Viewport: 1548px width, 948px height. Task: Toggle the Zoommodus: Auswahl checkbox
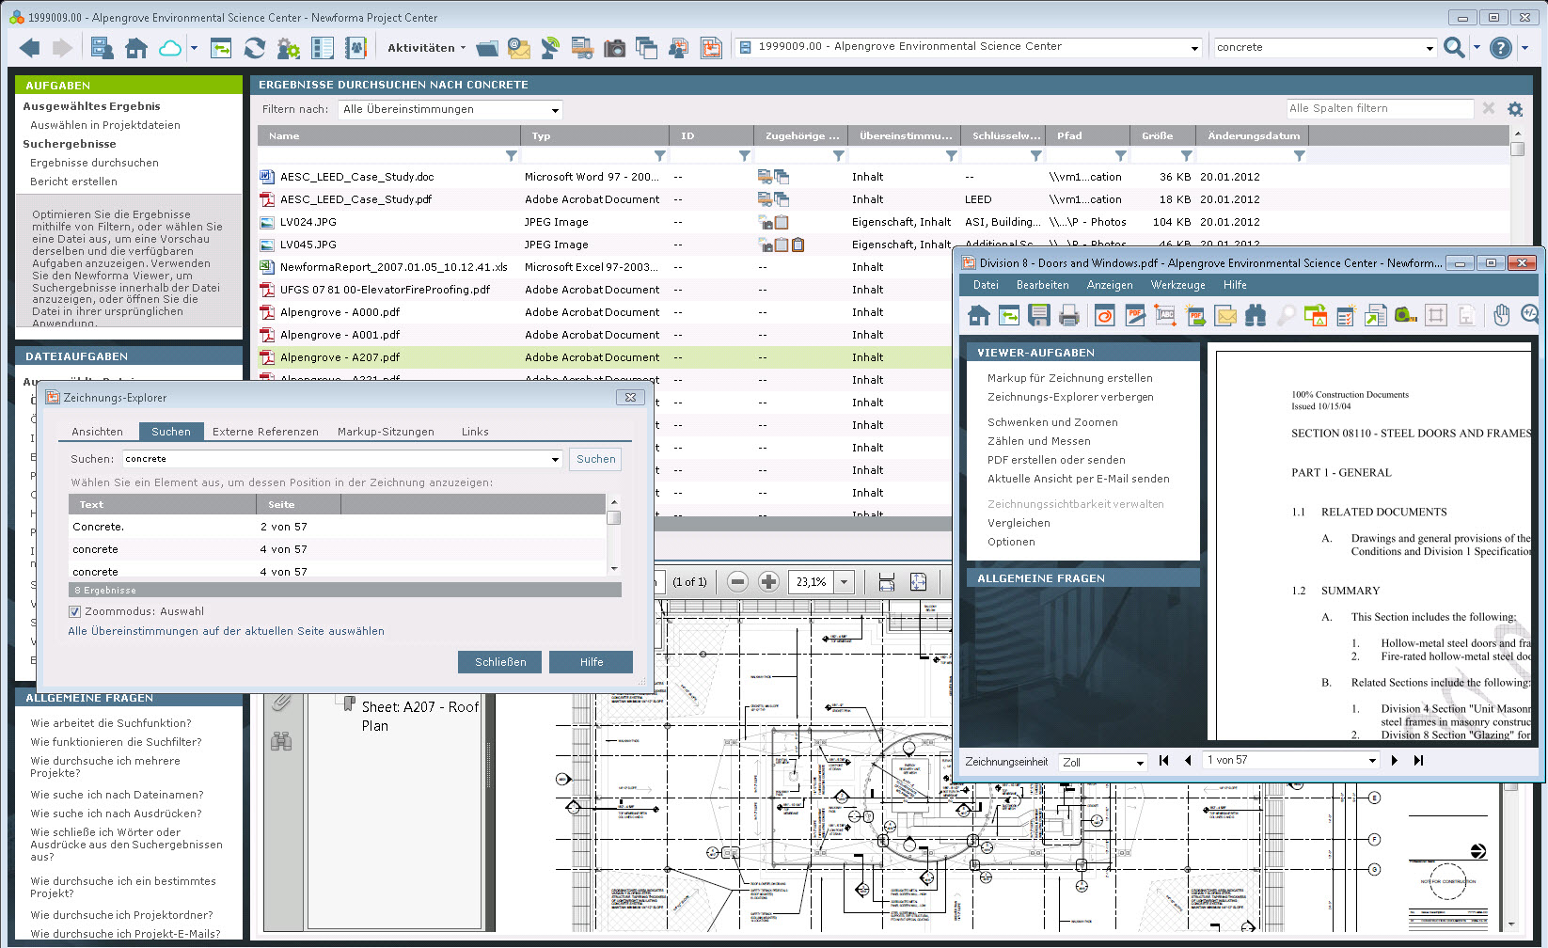pos(75,611)
